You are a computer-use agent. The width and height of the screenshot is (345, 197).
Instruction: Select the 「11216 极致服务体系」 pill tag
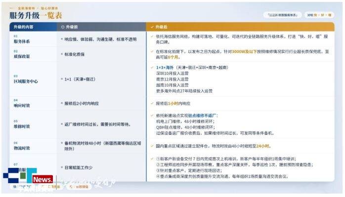[x=282, y=15]
